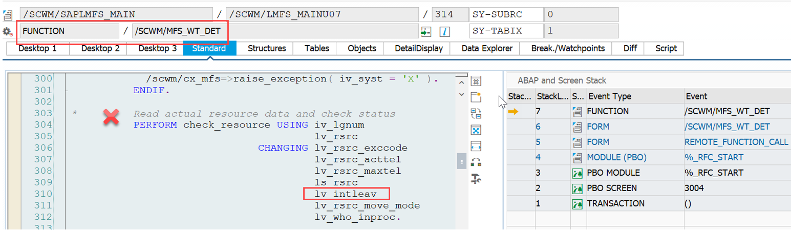The image size is (791, 231).
Task: Open the Data Explorer tab
Action: point(487,48)
